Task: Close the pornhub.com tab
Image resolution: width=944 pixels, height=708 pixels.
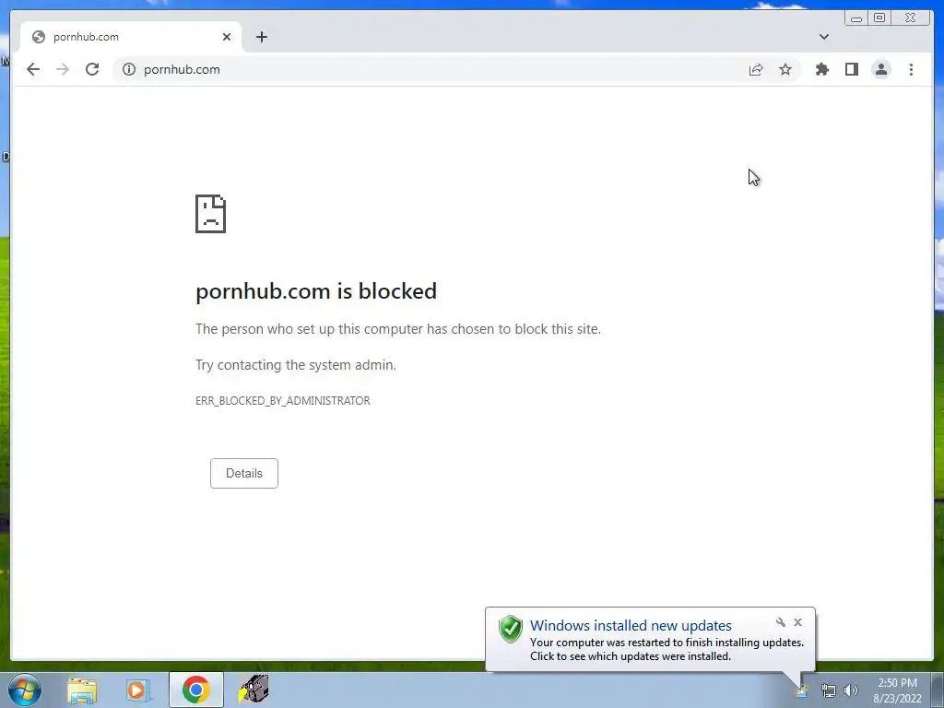Action: [227, 37]
